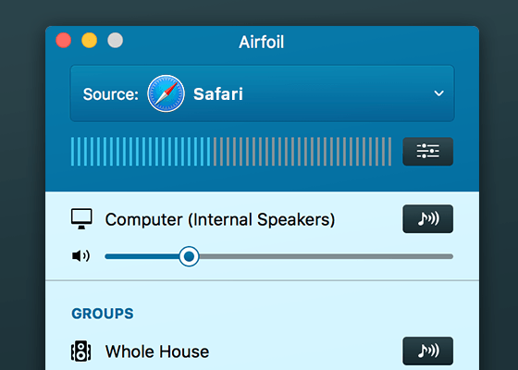Click the Computer volume slider knob
Viewport: 518px width, 370px height.
(x=189, y=256)
